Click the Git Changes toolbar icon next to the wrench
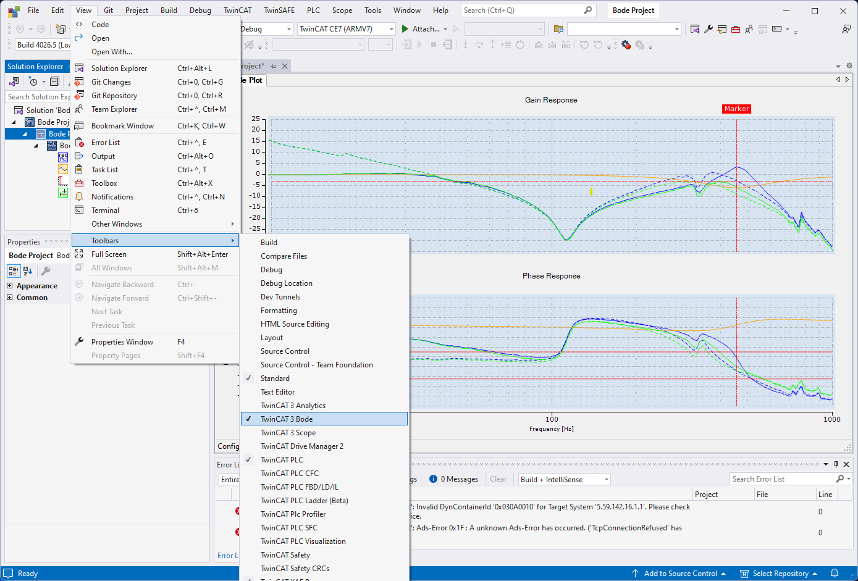This screenshot has height=581, width=858. 722,29
